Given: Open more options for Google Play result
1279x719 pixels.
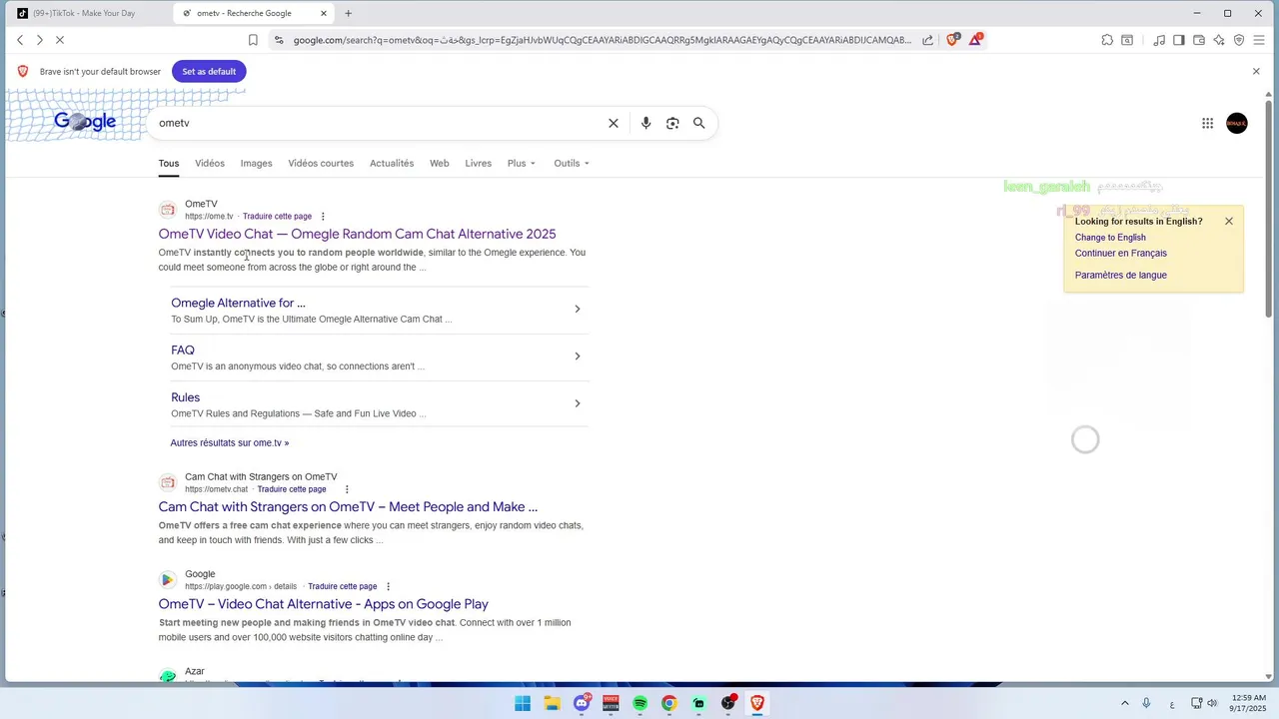Looking at the screenshot, I should [x=388, y=586].
